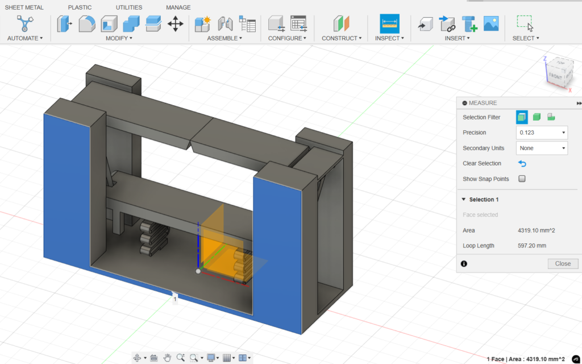Open the Zoom Window dropdown arrow
Viewport: 582px width, 364px height.
(x=202, y=358)
